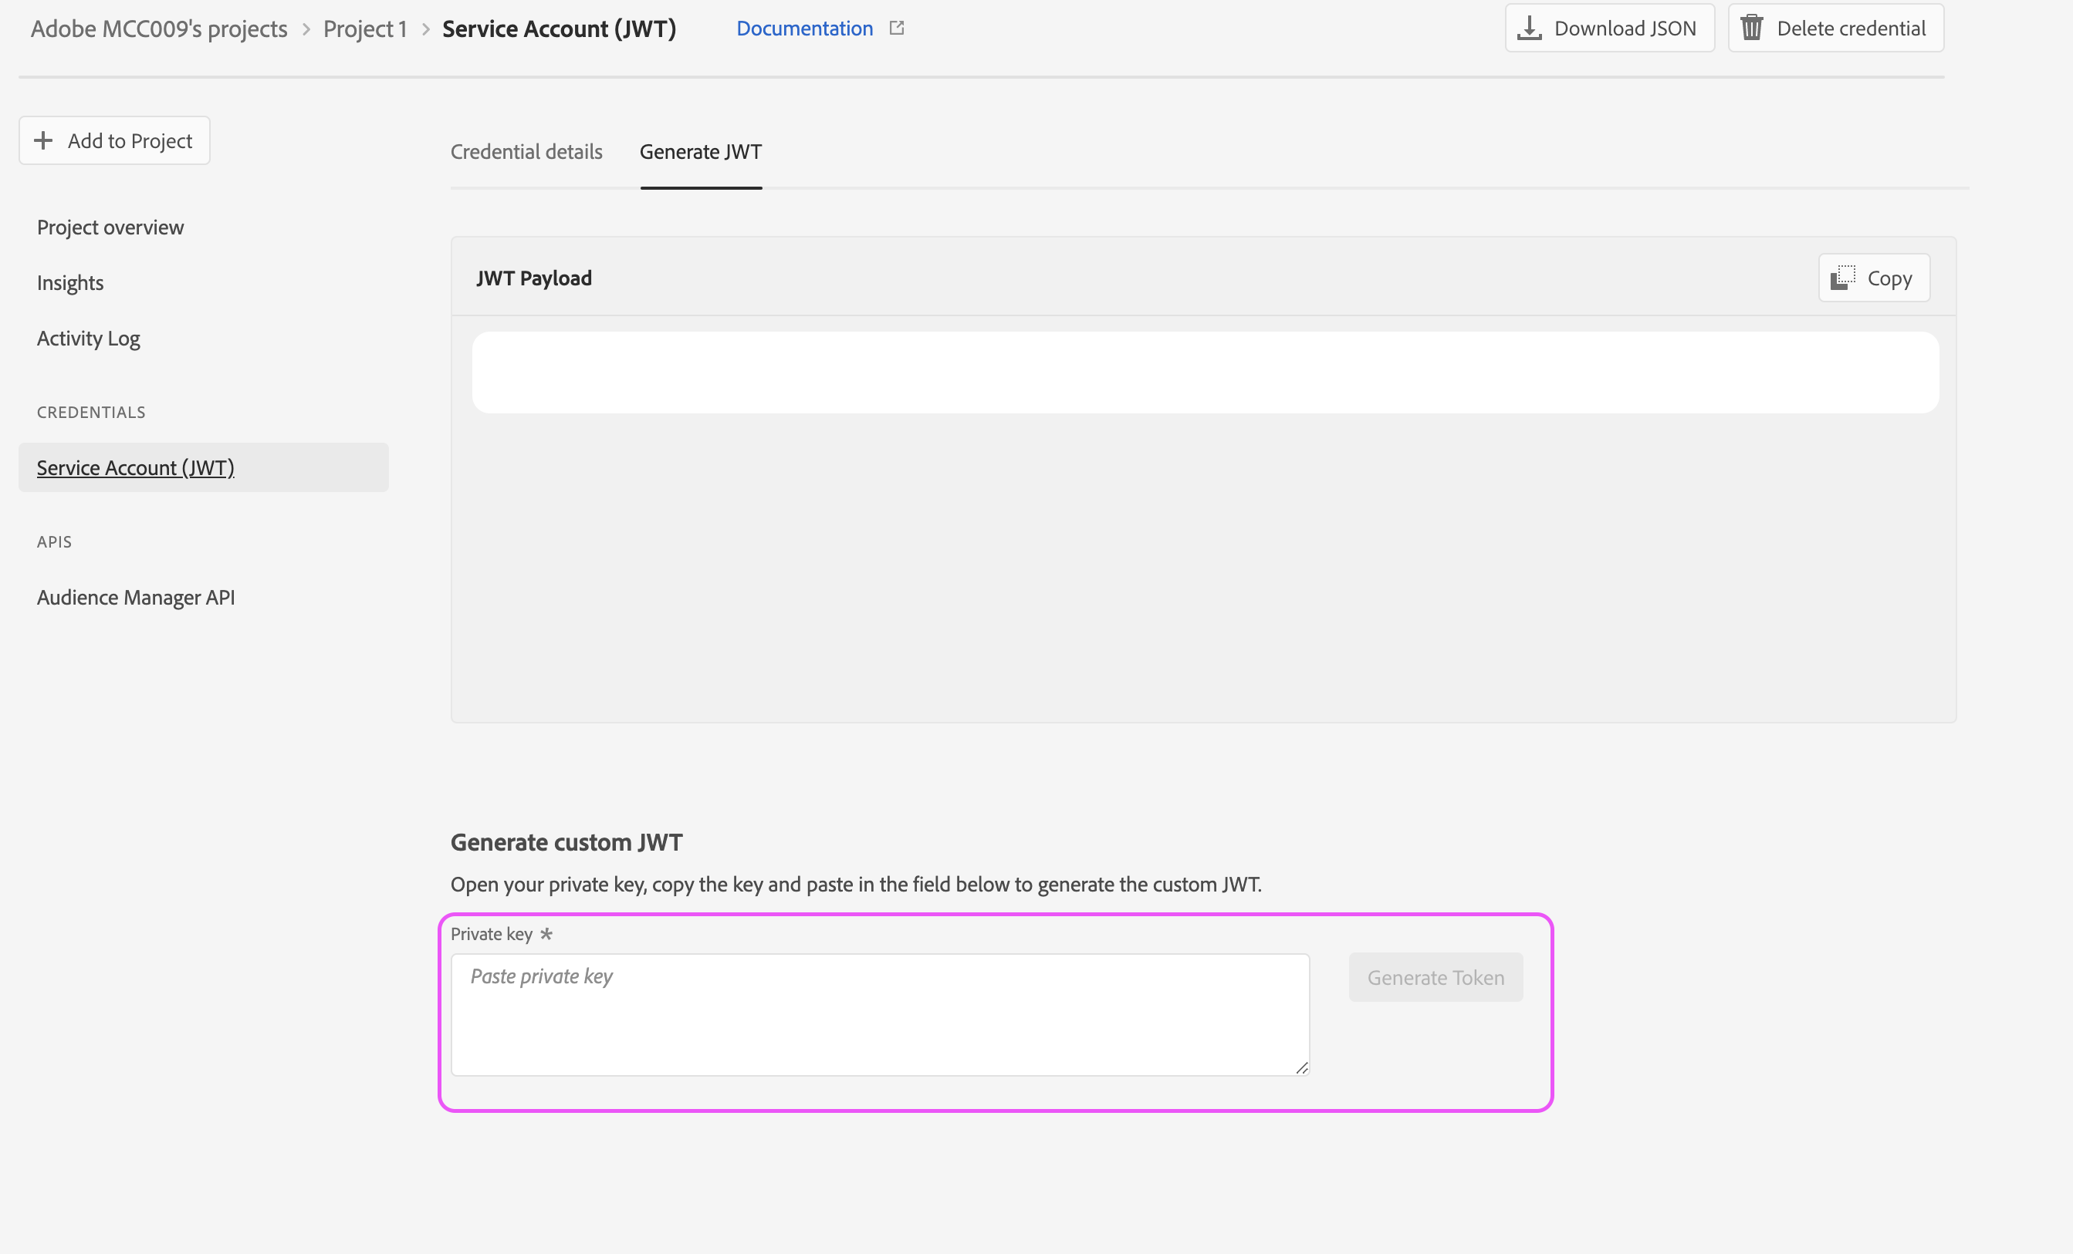Viewport: 2073px width, 1254px height.
Task: Select the Generate JWT tab
Action: pos(700,152)
